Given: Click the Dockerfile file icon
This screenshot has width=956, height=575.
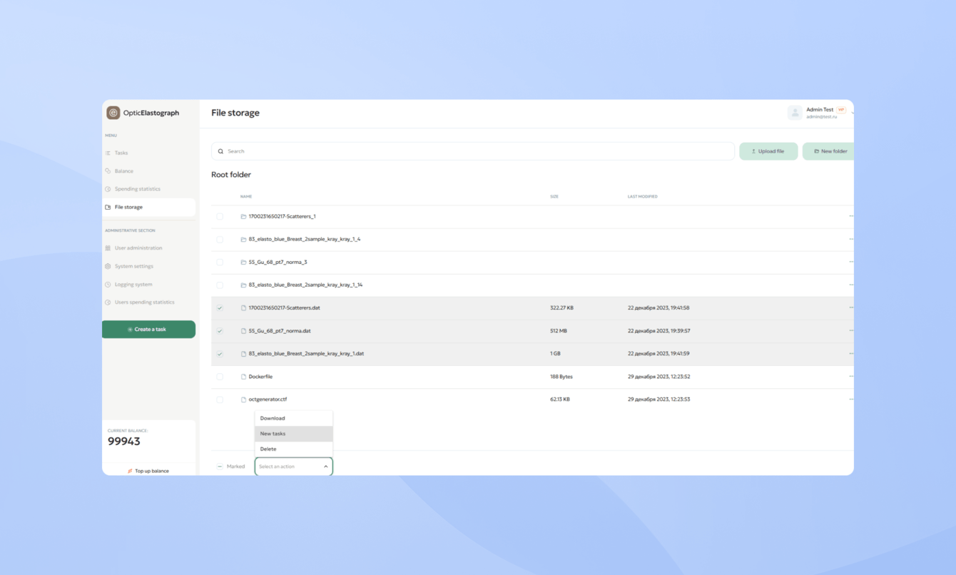Looking at the screenshot, I should [x=243, y=377].
